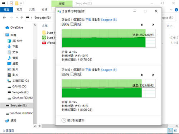Open 3D 物件 folder in sidebar
Screen dimensions: 179x134
click(x=15, y=41)
